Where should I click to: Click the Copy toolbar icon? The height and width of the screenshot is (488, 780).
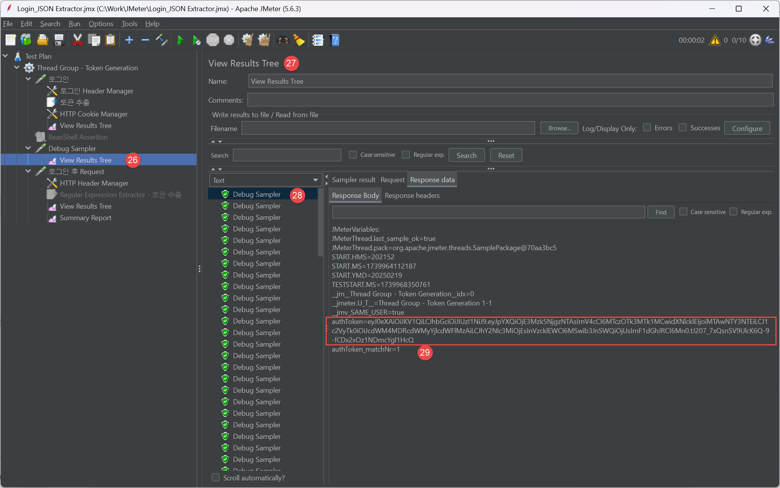coord(94,40)
